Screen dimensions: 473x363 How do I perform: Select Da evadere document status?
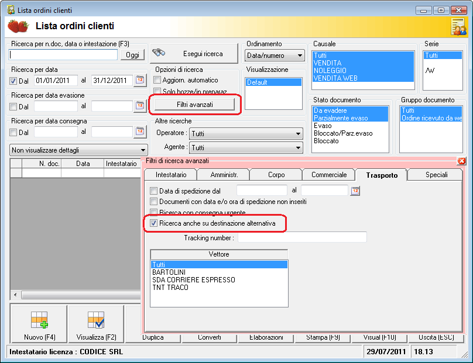pyautogui.click(x=350, y=110)
